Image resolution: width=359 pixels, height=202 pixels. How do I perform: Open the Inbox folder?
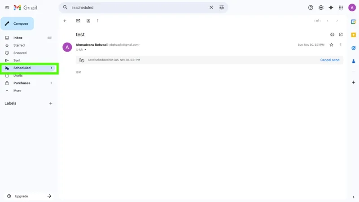18,38
